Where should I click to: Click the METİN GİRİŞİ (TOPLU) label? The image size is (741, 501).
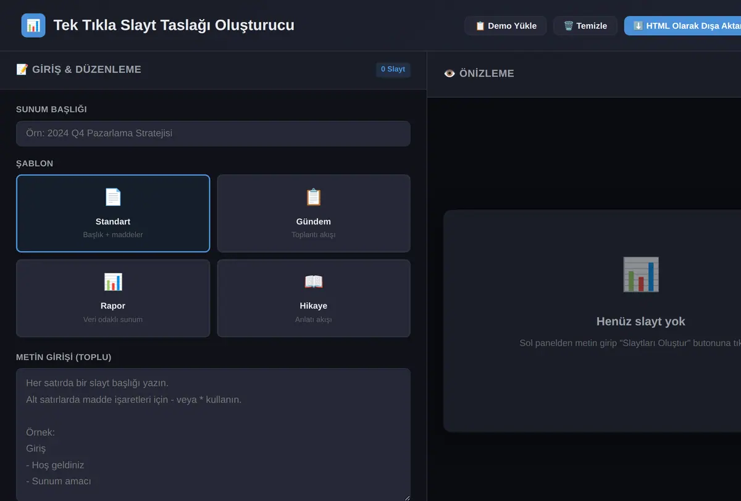tap(64, 357)
